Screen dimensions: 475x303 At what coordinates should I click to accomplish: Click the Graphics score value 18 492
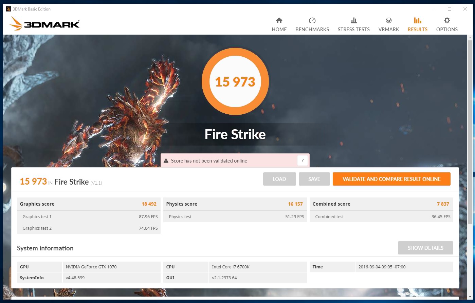click(149, 204)
